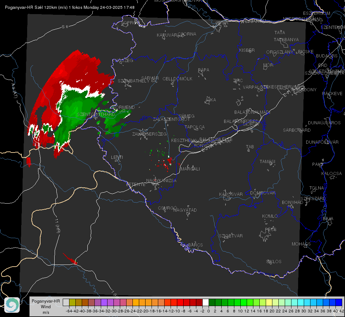Click the DOMBÓVÁR city label
The image size is (345, 317).
(x=263, y=193)
